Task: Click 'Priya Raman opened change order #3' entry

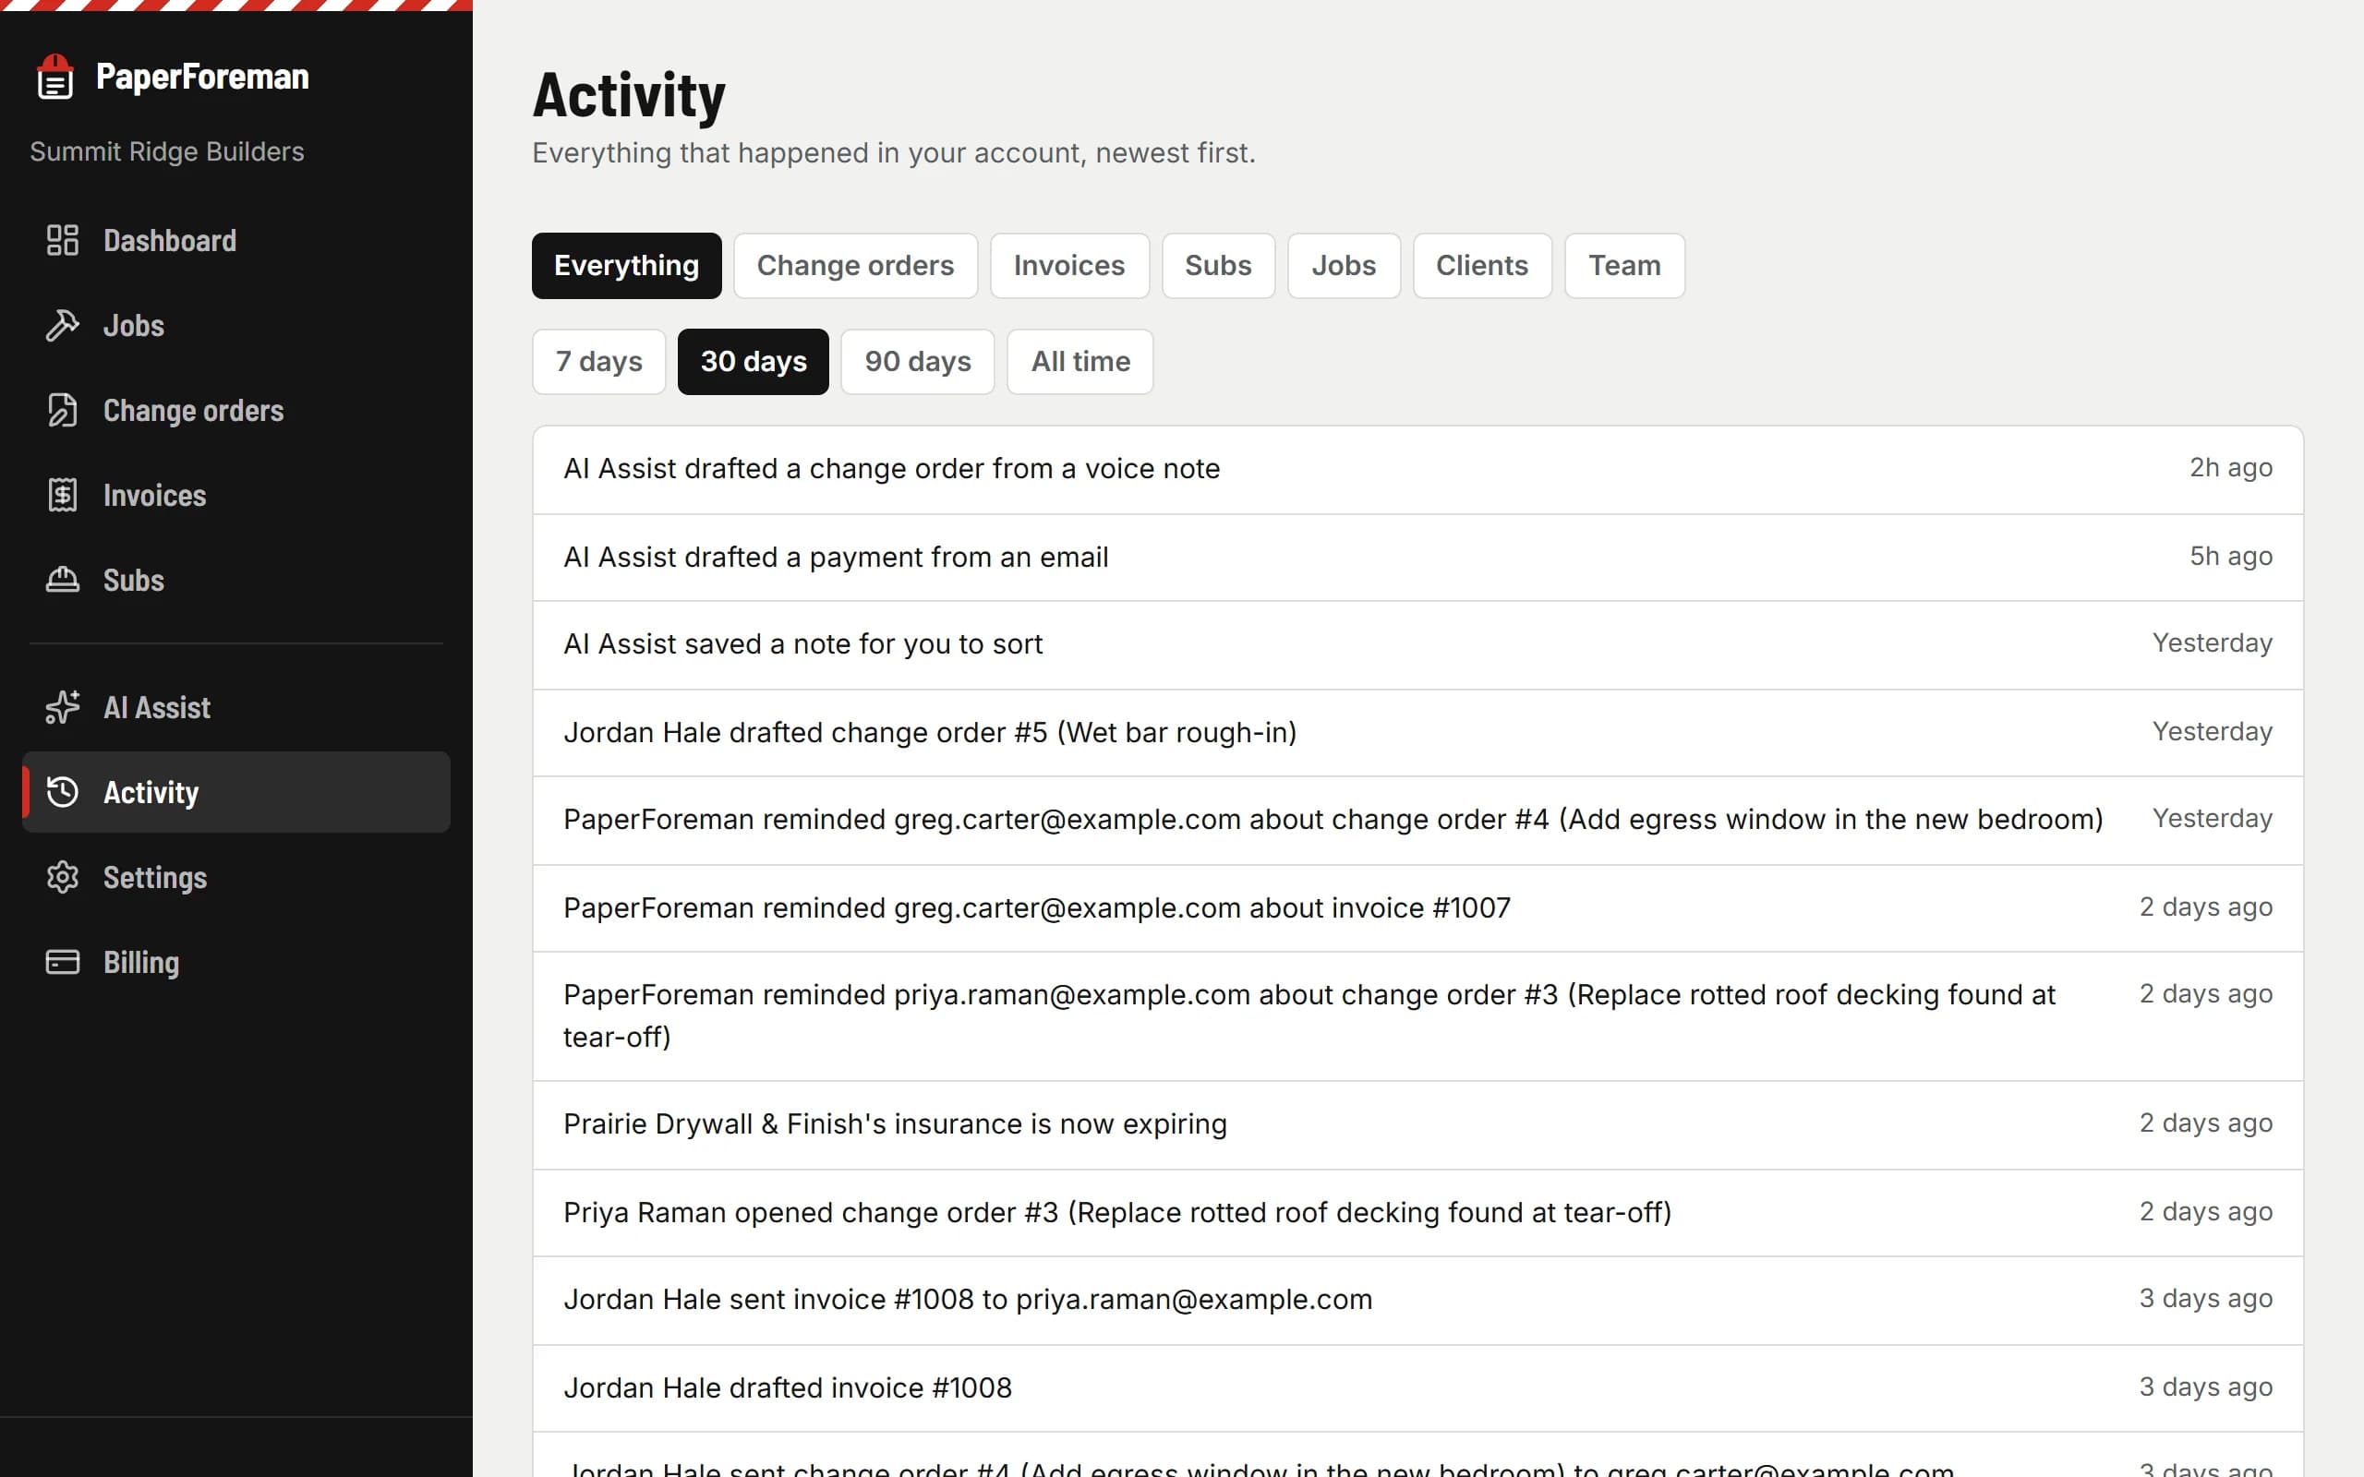Action: (x=1418, y=1212)
